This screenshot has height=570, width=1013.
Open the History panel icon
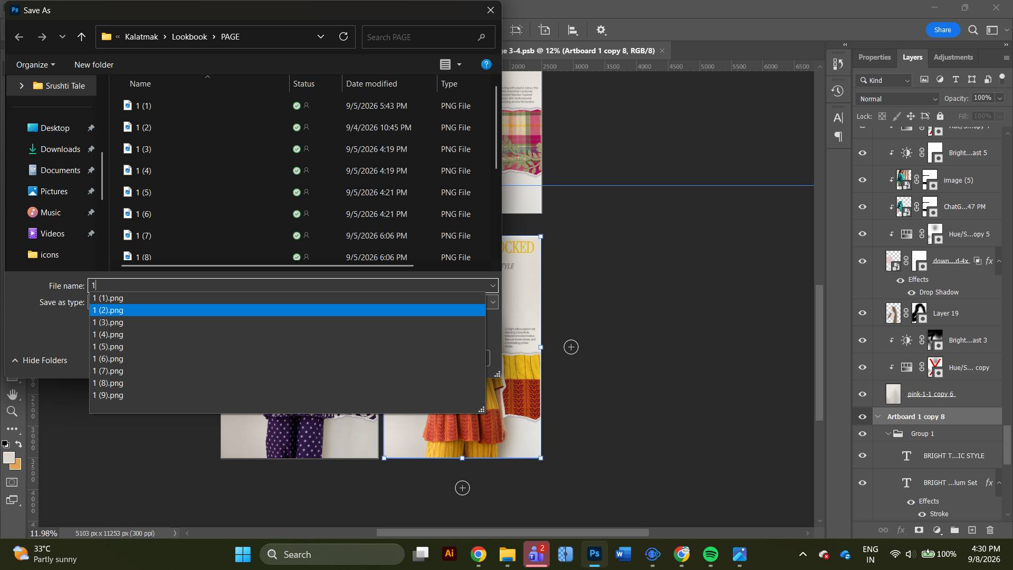click(x=837, y=91)
